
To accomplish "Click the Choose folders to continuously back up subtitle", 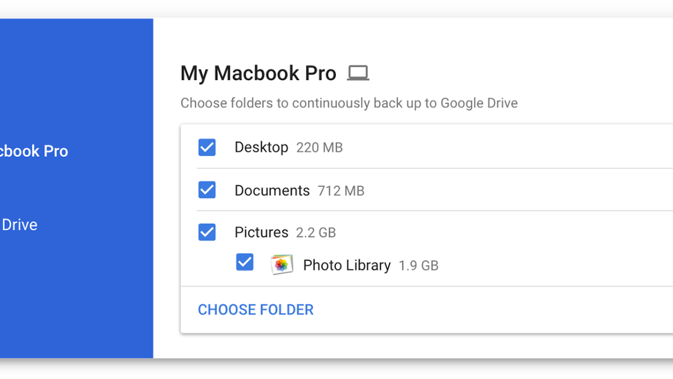I will (349, 103).
